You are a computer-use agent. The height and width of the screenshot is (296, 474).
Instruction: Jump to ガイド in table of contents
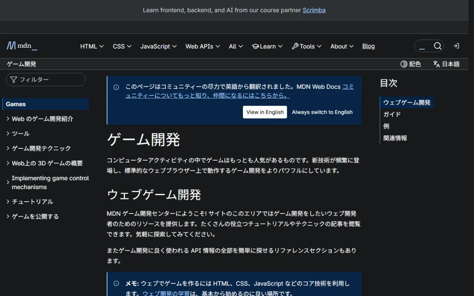coord(392,114)
